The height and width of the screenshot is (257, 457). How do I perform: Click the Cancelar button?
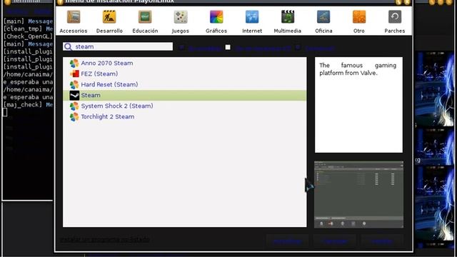click(335, 241)
